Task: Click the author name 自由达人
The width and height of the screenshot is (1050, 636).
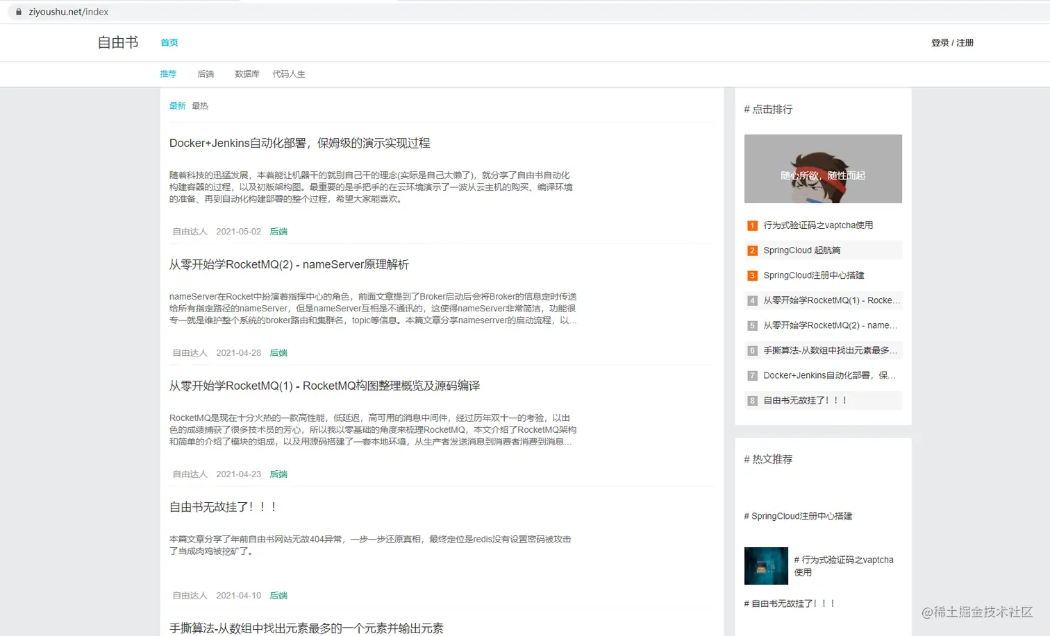Action: pos(189,231)
